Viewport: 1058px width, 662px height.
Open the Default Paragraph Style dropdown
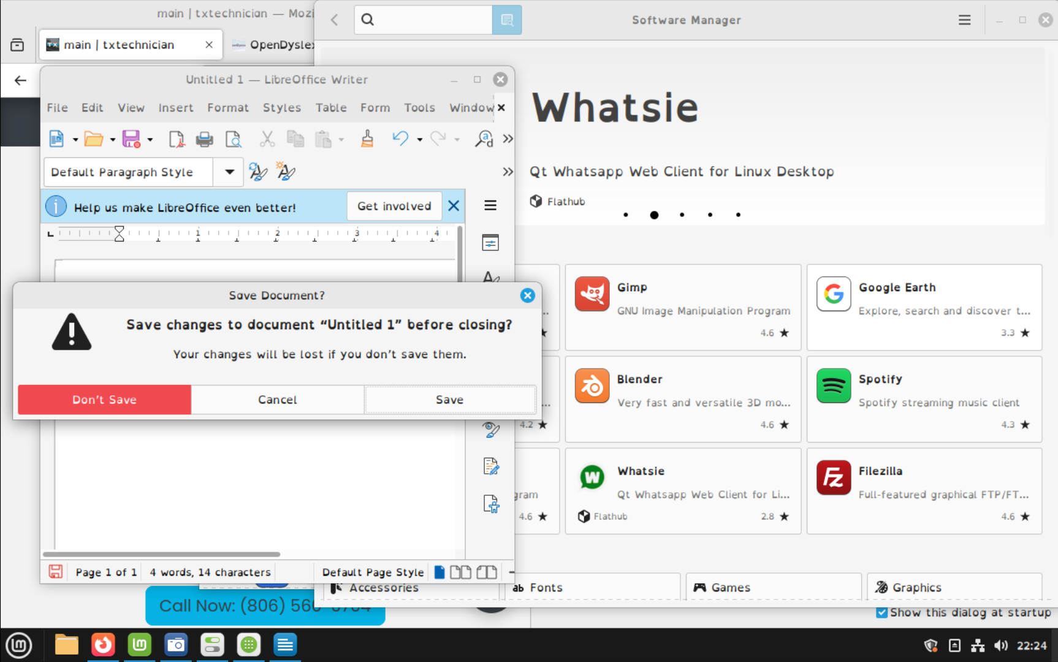(x=229, y=172)
